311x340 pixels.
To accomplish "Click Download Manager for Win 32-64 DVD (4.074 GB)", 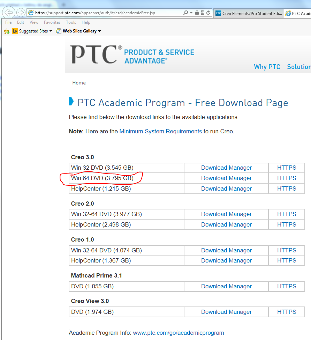I will tap(226, 250).
